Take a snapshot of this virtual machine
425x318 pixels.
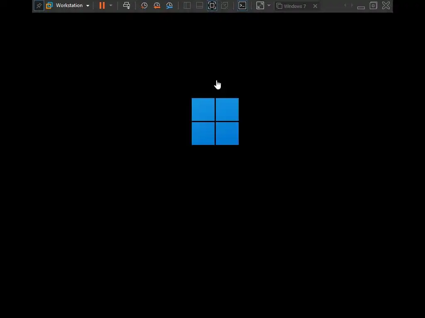[x=144, y=5]
